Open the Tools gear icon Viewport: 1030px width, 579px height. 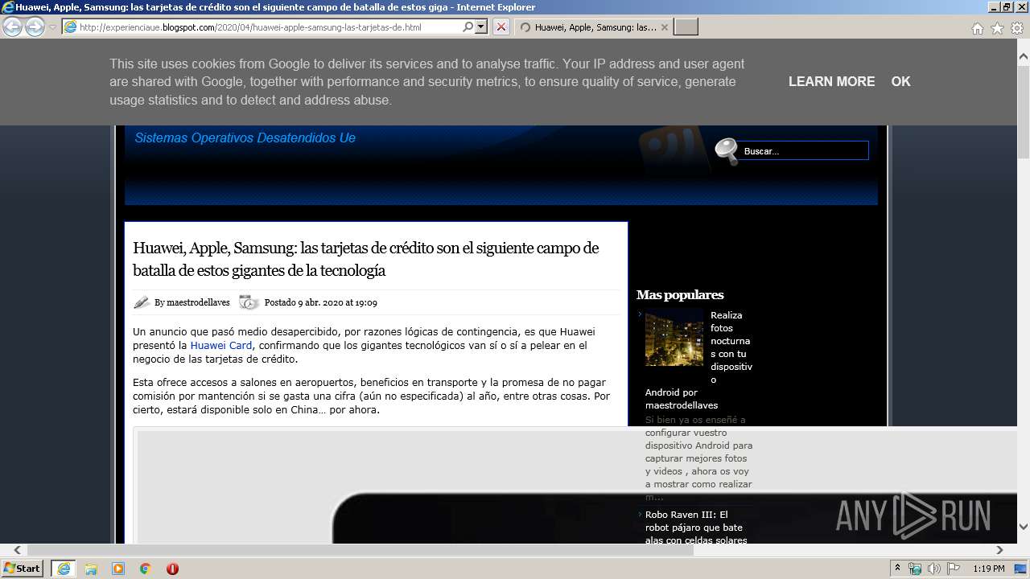[x=1016, y=28]
